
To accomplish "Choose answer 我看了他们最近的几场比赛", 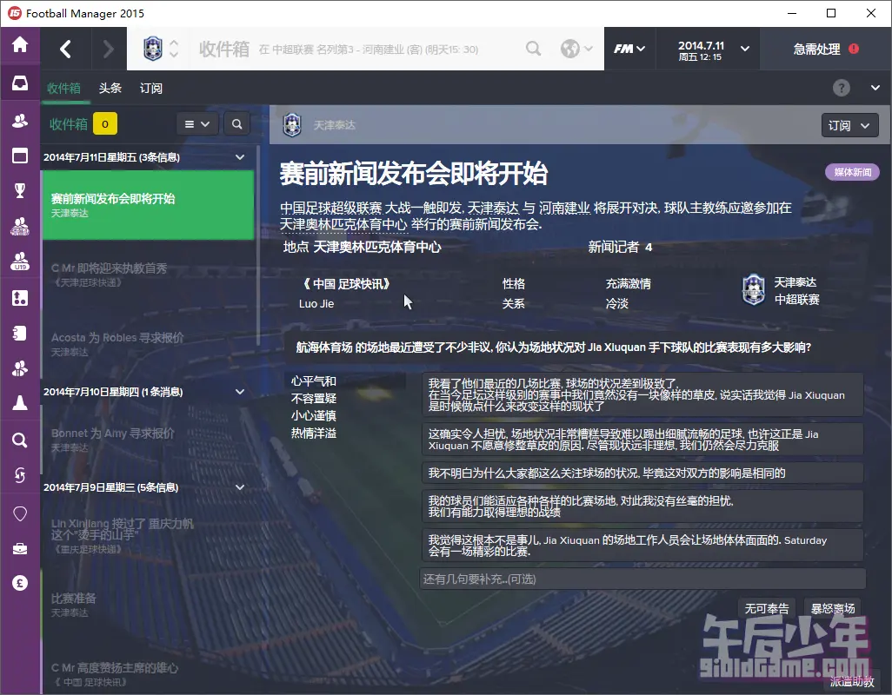I will (x=642, y=394).
